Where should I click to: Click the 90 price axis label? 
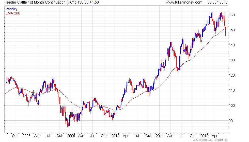click(231, 121)
